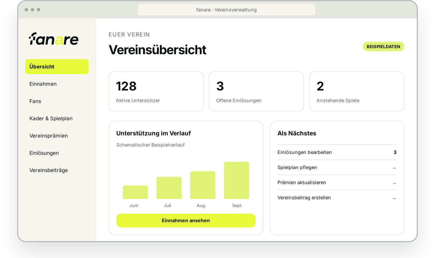Click the BEISPIELDATEN badge

coord(383,46)
